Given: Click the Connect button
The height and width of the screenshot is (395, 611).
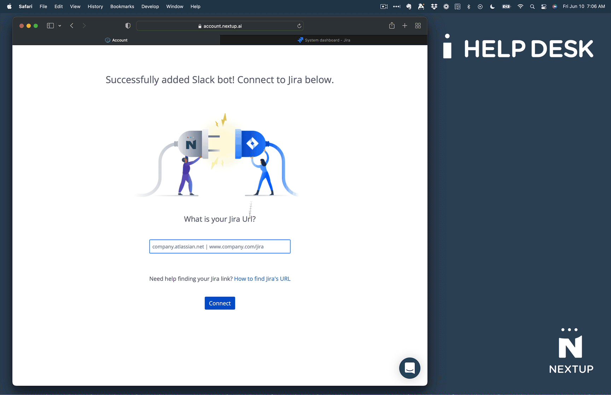Looking at the screenshot, I should click(x=220, y=303).
